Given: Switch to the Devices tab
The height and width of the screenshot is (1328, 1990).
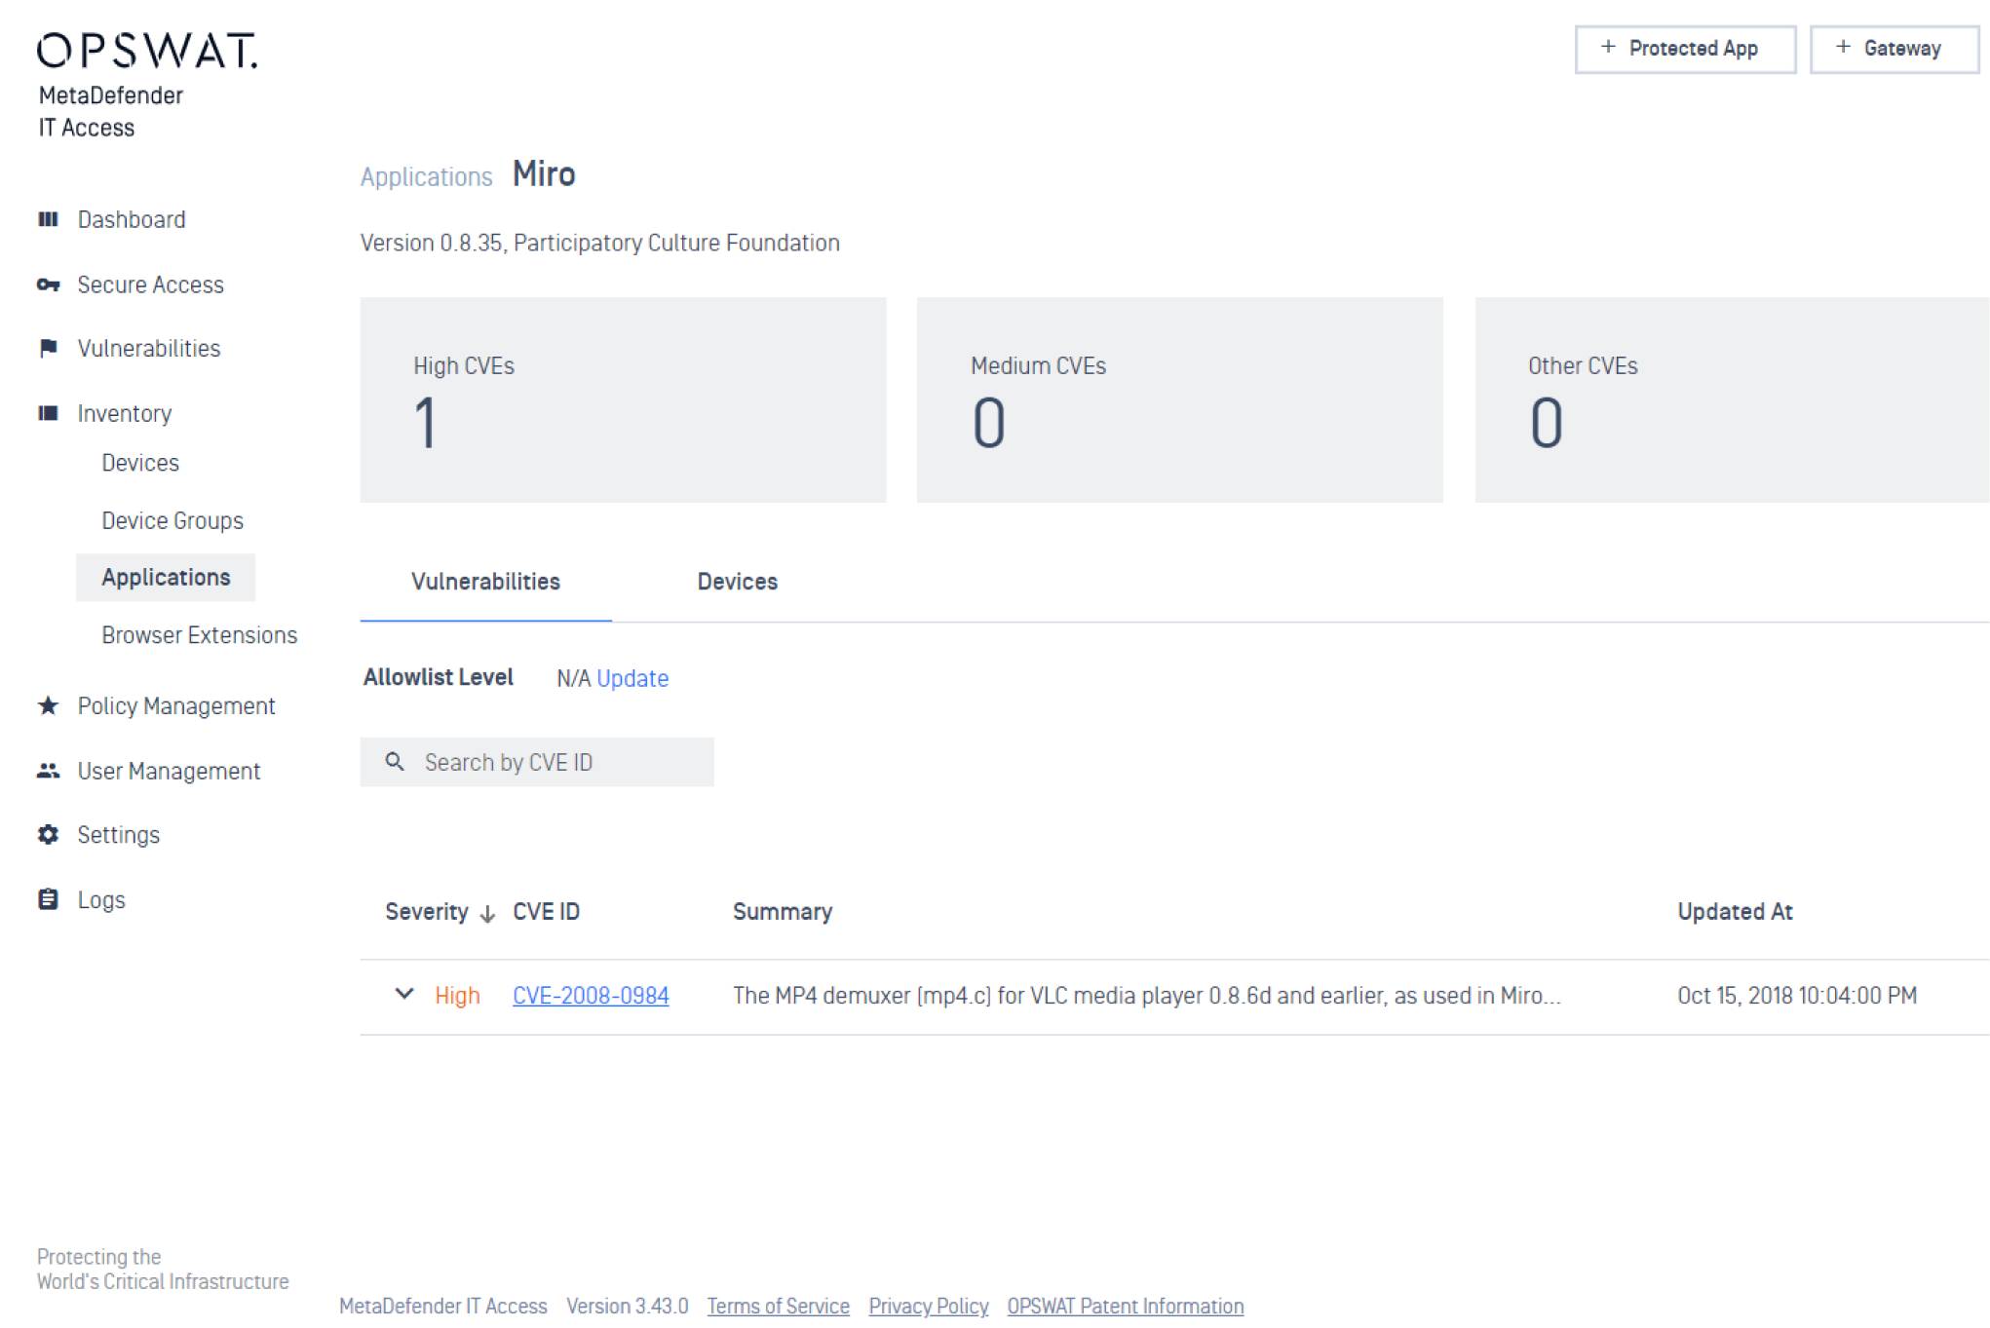Looking at the screenshot, I should 737,582.
